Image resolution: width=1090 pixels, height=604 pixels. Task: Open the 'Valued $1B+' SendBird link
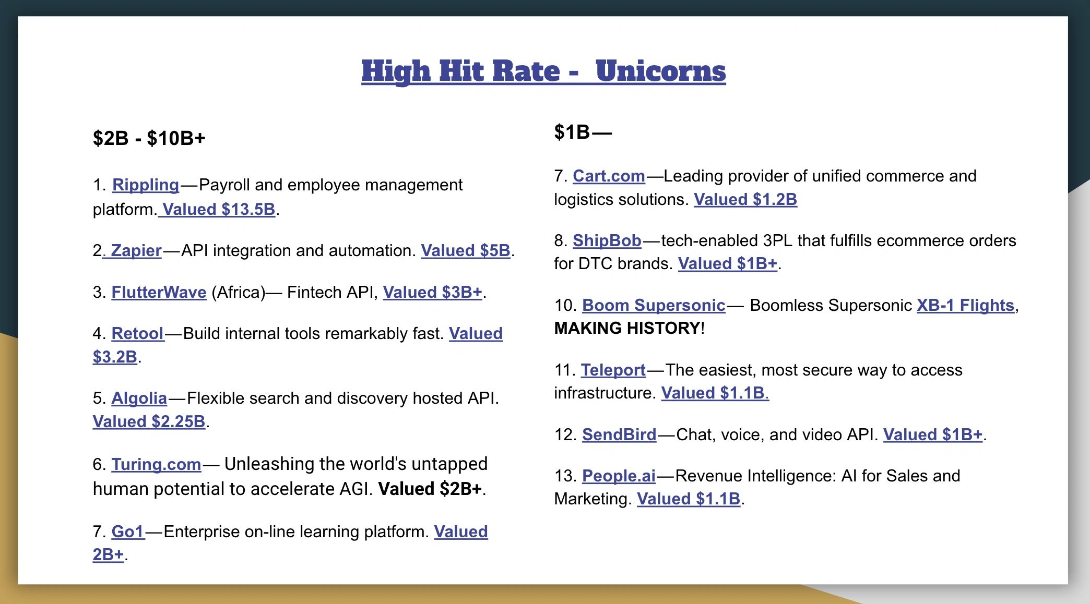coord(933,435)
